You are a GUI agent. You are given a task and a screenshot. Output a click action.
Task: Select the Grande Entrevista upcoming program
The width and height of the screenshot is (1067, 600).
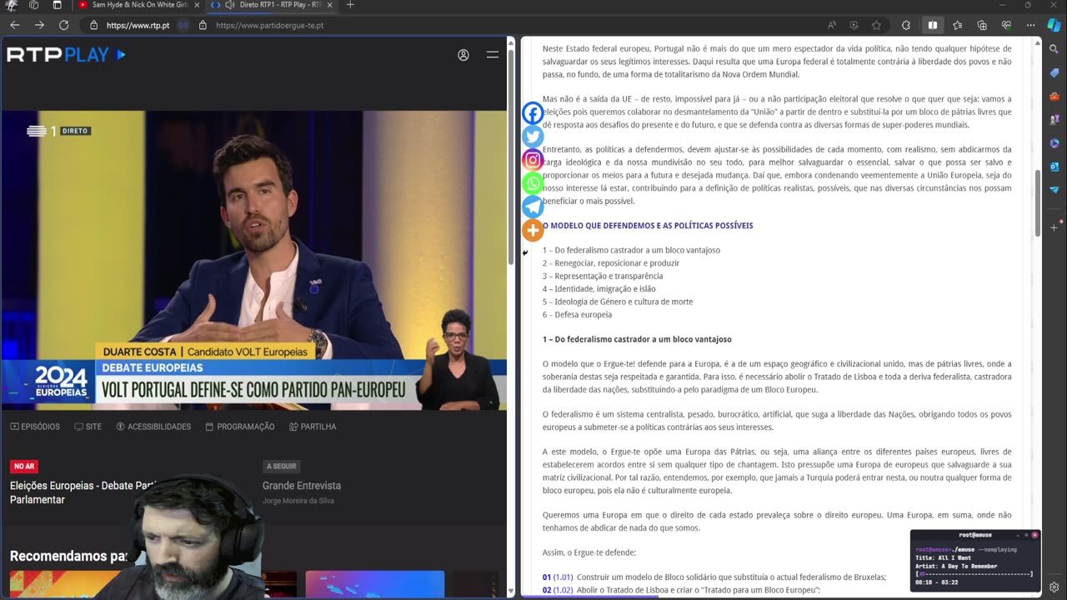click(x=302, y=486)
